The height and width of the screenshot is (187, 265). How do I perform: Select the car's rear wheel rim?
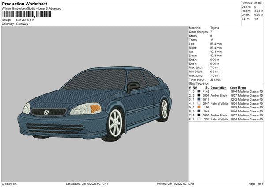click(x=164, y=107)
